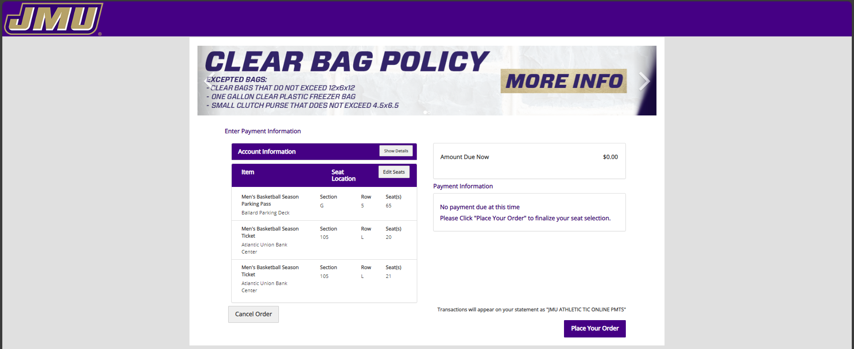Click the Enter Payment Information heading
The width and height of the screenshot is (854, 349).
pos(262,131)
